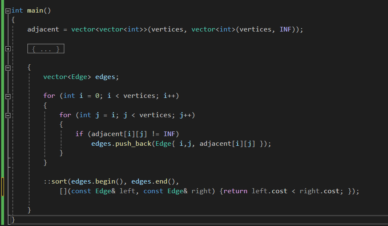Click 'push_back' method call
The image size is (388, 226).
pos(133,144)
